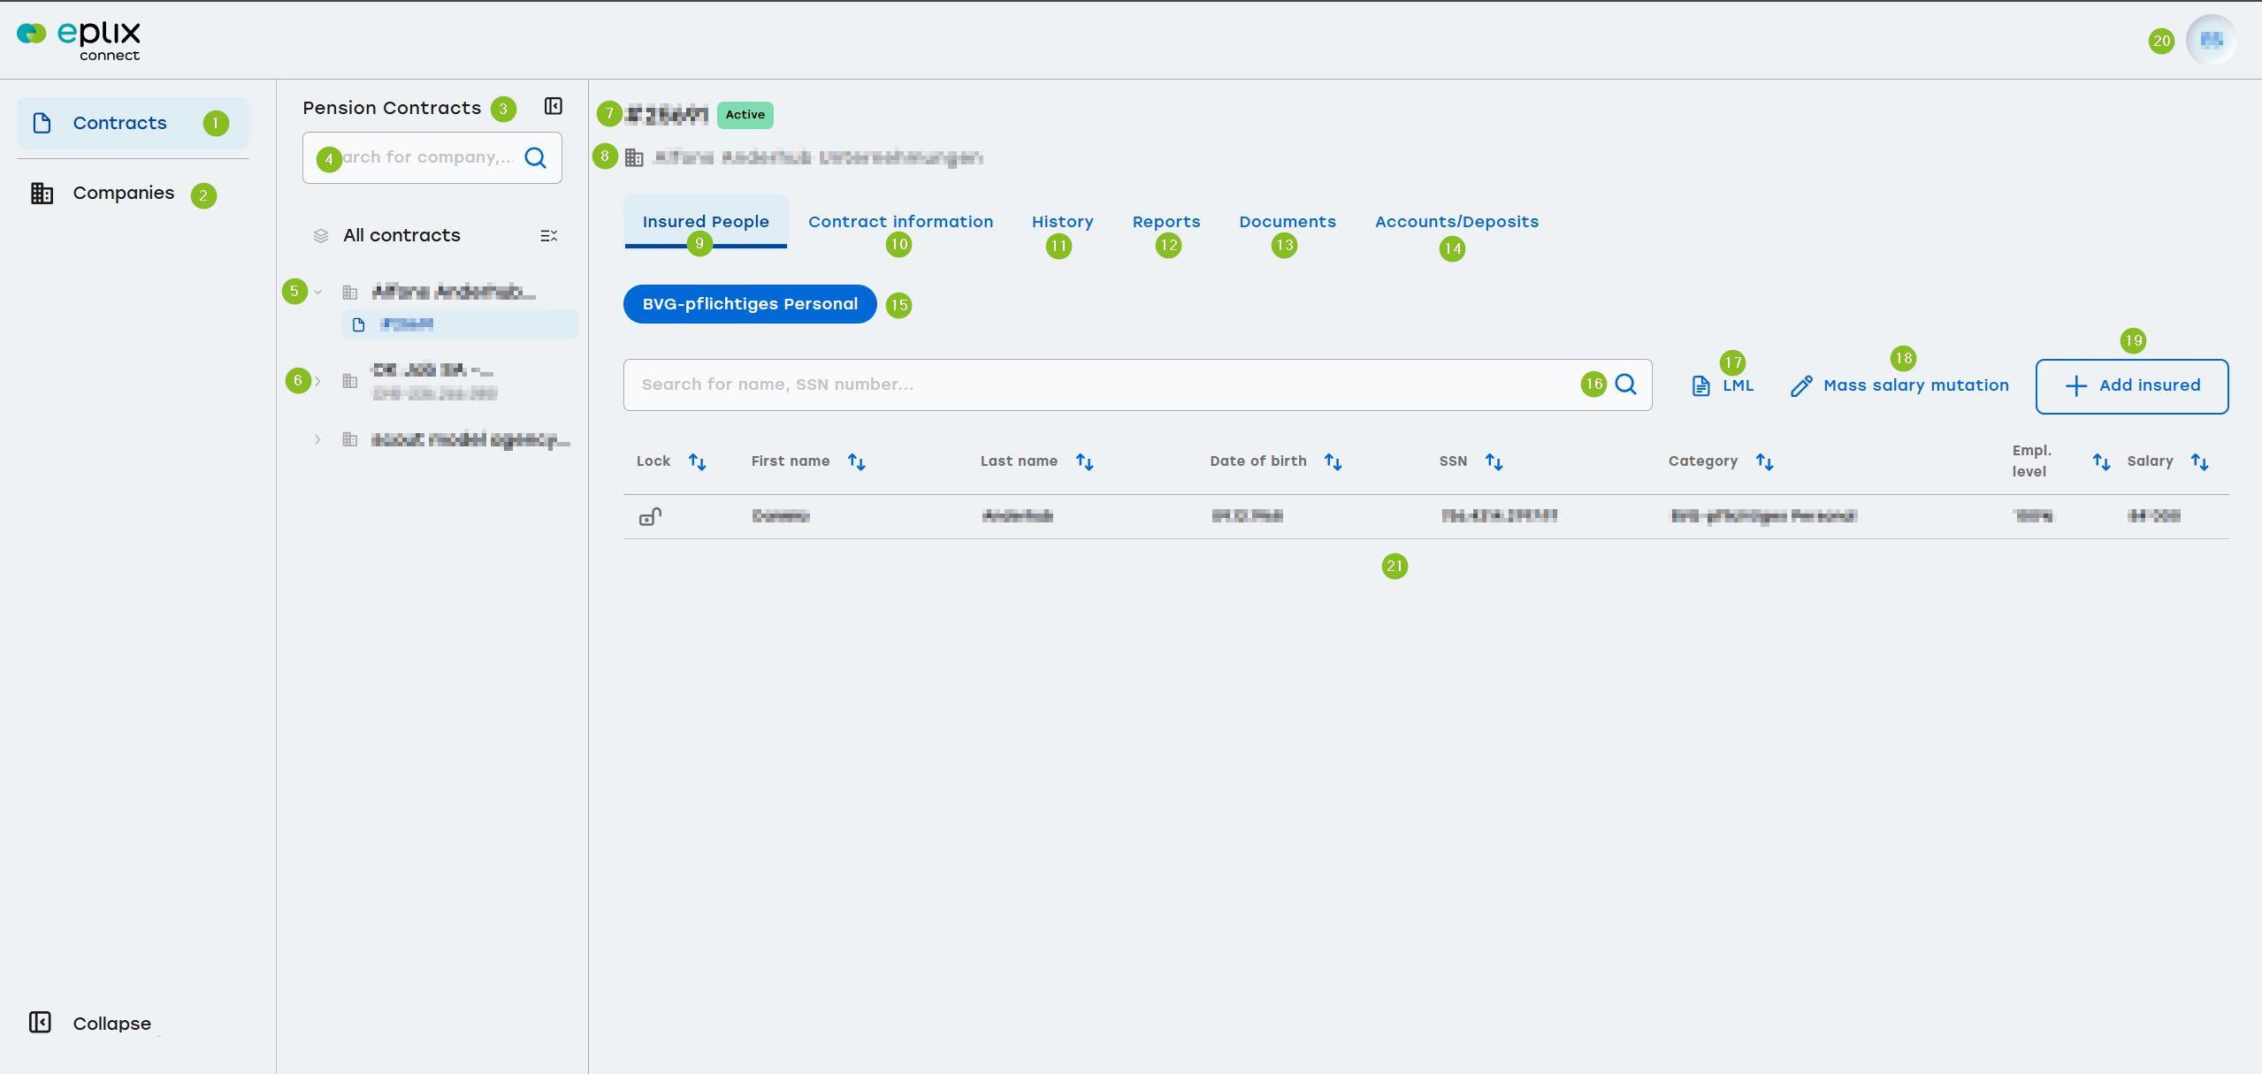Viewport: 2262px width, 1074px height.
Task: Click the second company's building icon
Action: (x=350, y=381)
